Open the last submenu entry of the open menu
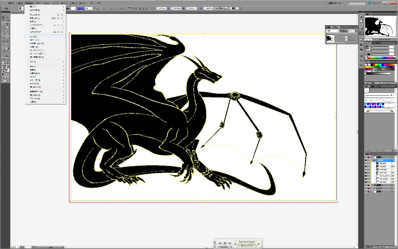 (x=45, y=102)
